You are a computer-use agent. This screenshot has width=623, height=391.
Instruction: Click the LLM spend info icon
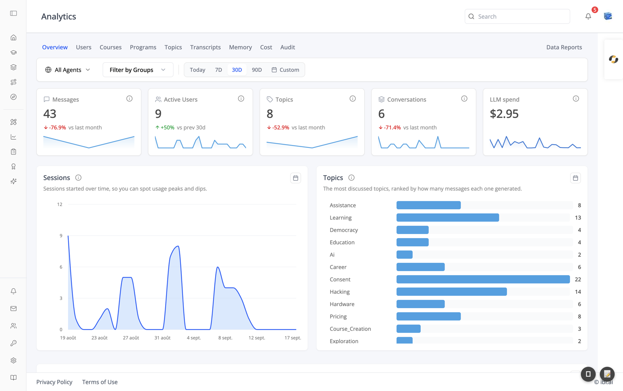pyautogui.click(x=576, y=98)
